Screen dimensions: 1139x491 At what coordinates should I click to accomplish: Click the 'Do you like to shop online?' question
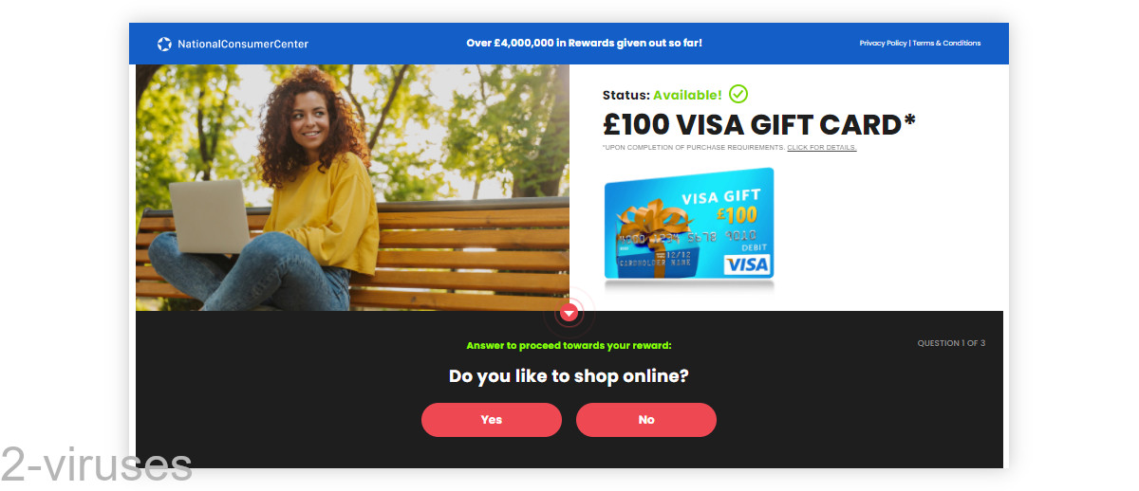click(x=569, y=376)
